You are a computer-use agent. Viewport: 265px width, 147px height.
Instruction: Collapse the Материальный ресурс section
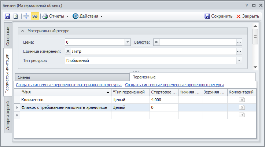click(23, 31)
